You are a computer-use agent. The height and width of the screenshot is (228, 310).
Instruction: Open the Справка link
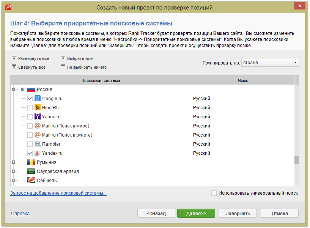click(x=20, y=213)
